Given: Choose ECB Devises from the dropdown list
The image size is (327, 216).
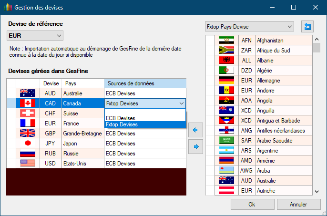Looking at the screenshot, I should point(121,118).
